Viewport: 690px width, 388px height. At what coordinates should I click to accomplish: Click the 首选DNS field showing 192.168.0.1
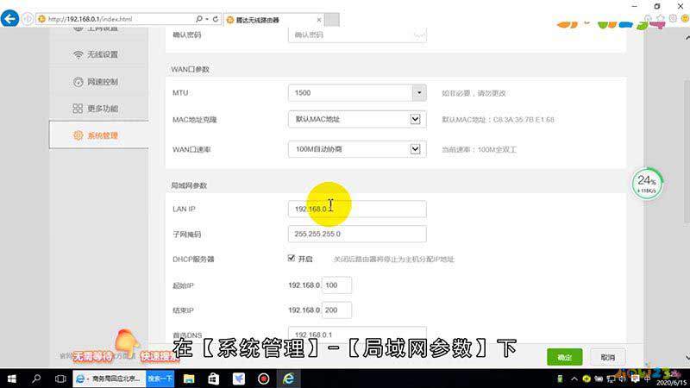[x=357, y=335]
